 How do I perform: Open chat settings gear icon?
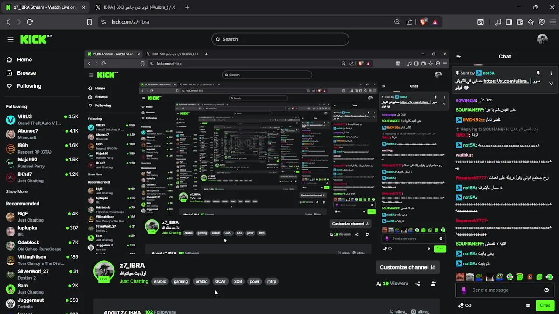click(528, 305)
